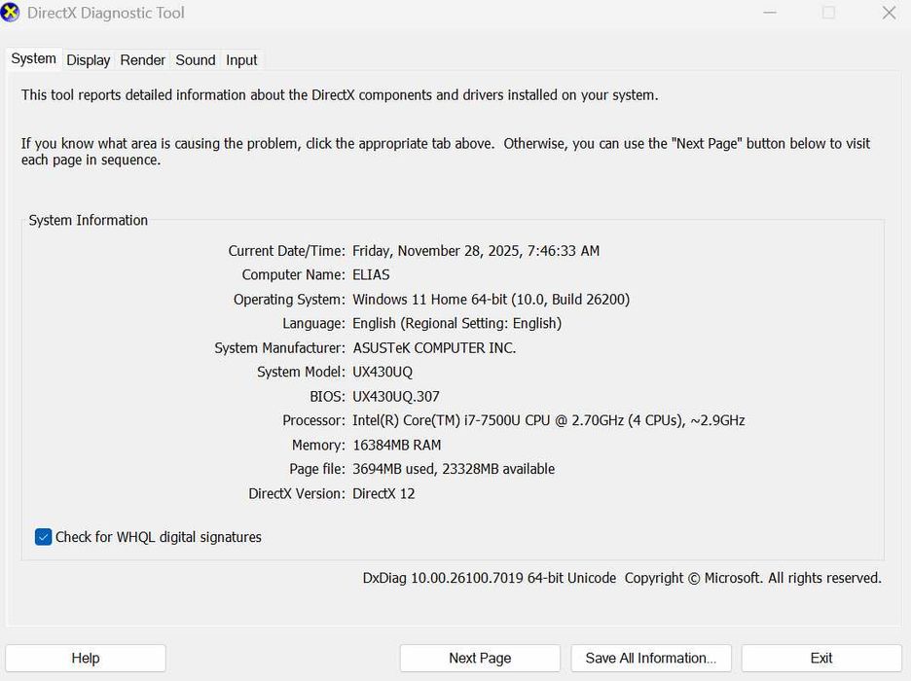The height and width of the screenshot is (681, 911).
Task: Click the Next Page button
Action: click(x=480, y=659)
